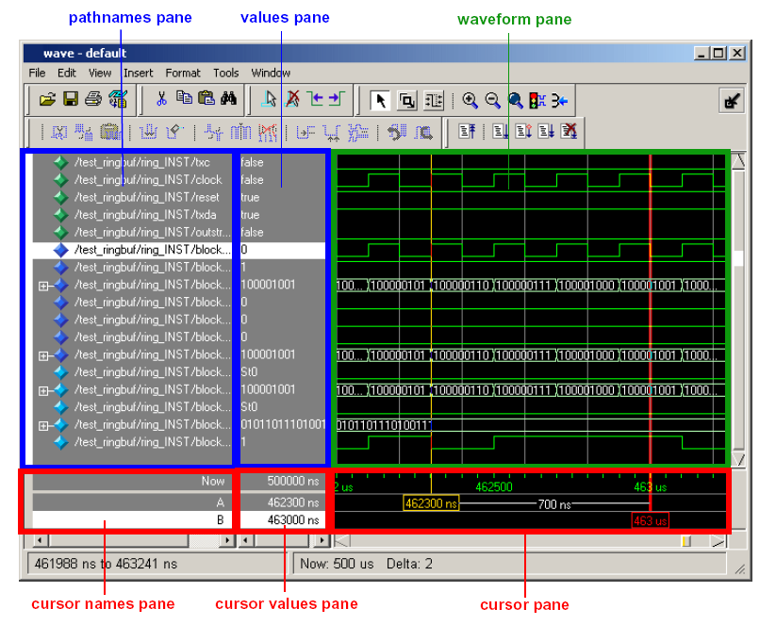Click the Paste clipboard icon
The image size is (776, 625).
tap(206, 98)
